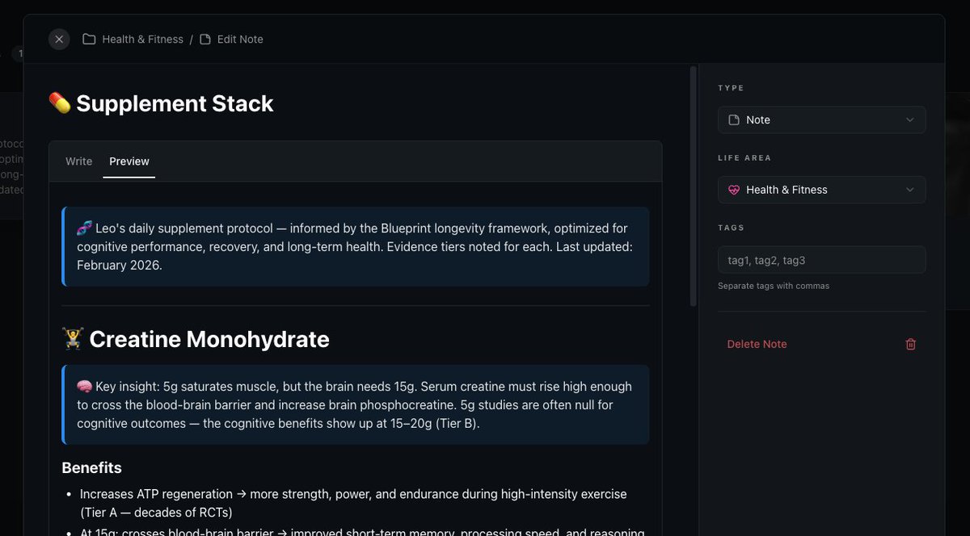Open the Life Area dropdown
The width and height of the screenshot is (970, 536).
pos(821,190)
